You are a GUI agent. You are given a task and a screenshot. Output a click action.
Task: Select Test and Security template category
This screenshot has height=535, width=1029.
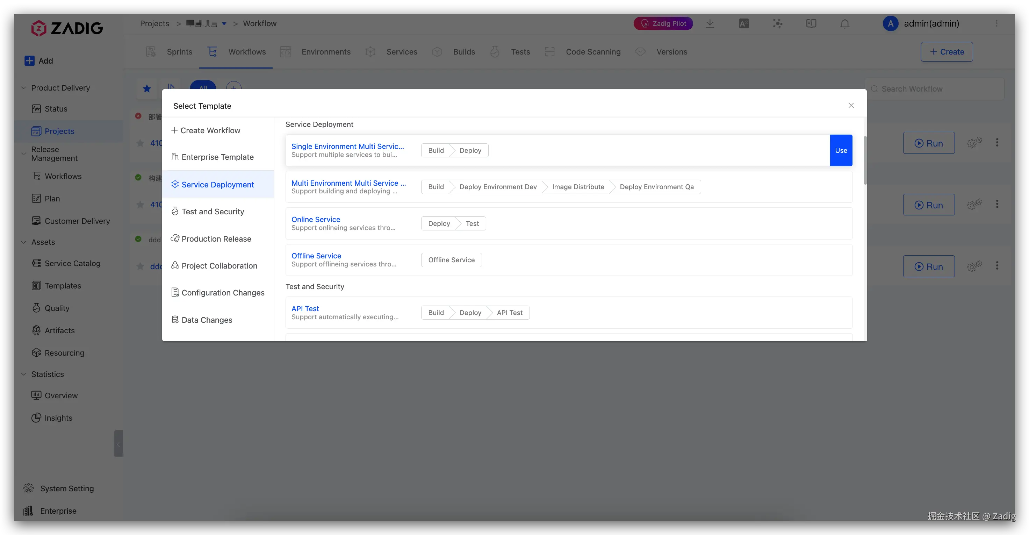[x=213, y=211]
